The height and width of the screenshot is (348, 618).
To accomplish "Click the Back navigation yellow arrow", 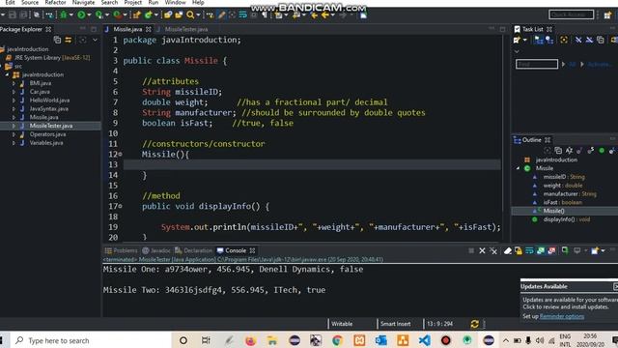I will (324, 15).
